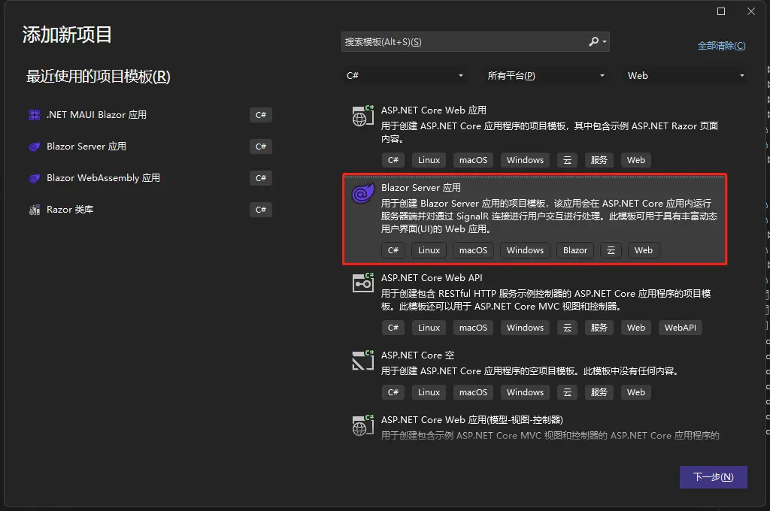Click the ASP.NET Core Web API icon
Viewport: 770px width, 511px height.
(x=363, y=283)
